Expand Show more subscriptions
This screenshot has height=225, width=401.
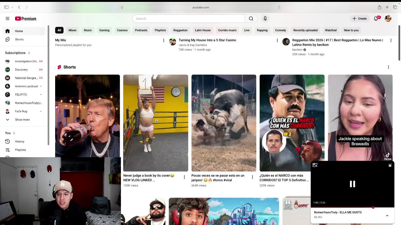point(24,120)
